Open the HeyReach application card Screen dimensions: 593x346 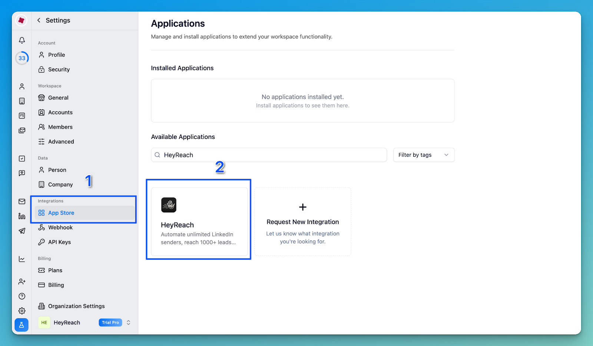coord(199,222)
